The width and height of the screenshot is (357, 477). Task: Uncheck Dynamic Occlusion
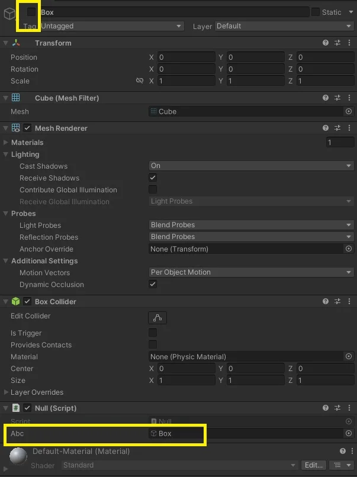pyautogui.click(x=153, y=284)
